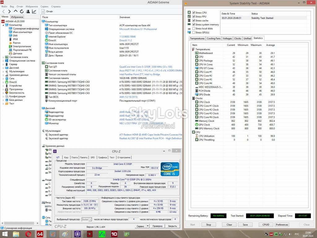
Task: Switch to the Temperatures tab
Action: (197, 38)
